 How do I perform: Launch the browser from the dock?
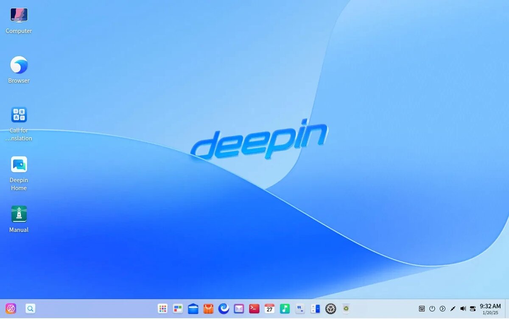coord(224,309)
